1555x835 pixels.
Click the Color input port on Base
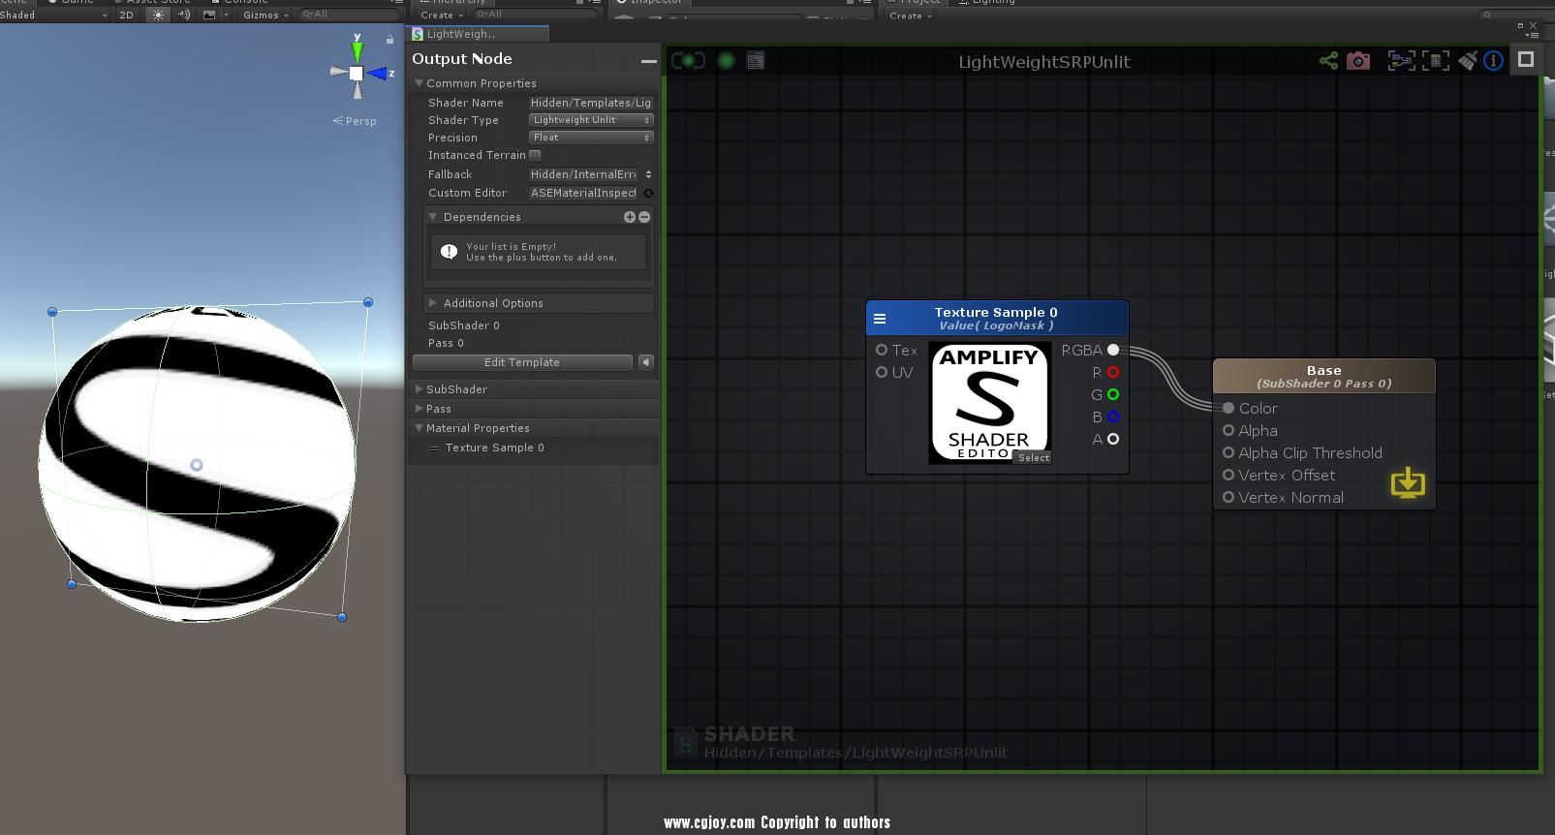point(1228,408)
